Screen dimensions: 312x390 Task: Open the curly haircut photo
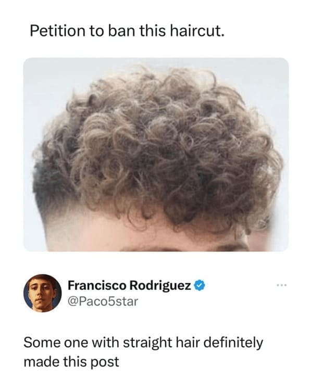[156, 155]
